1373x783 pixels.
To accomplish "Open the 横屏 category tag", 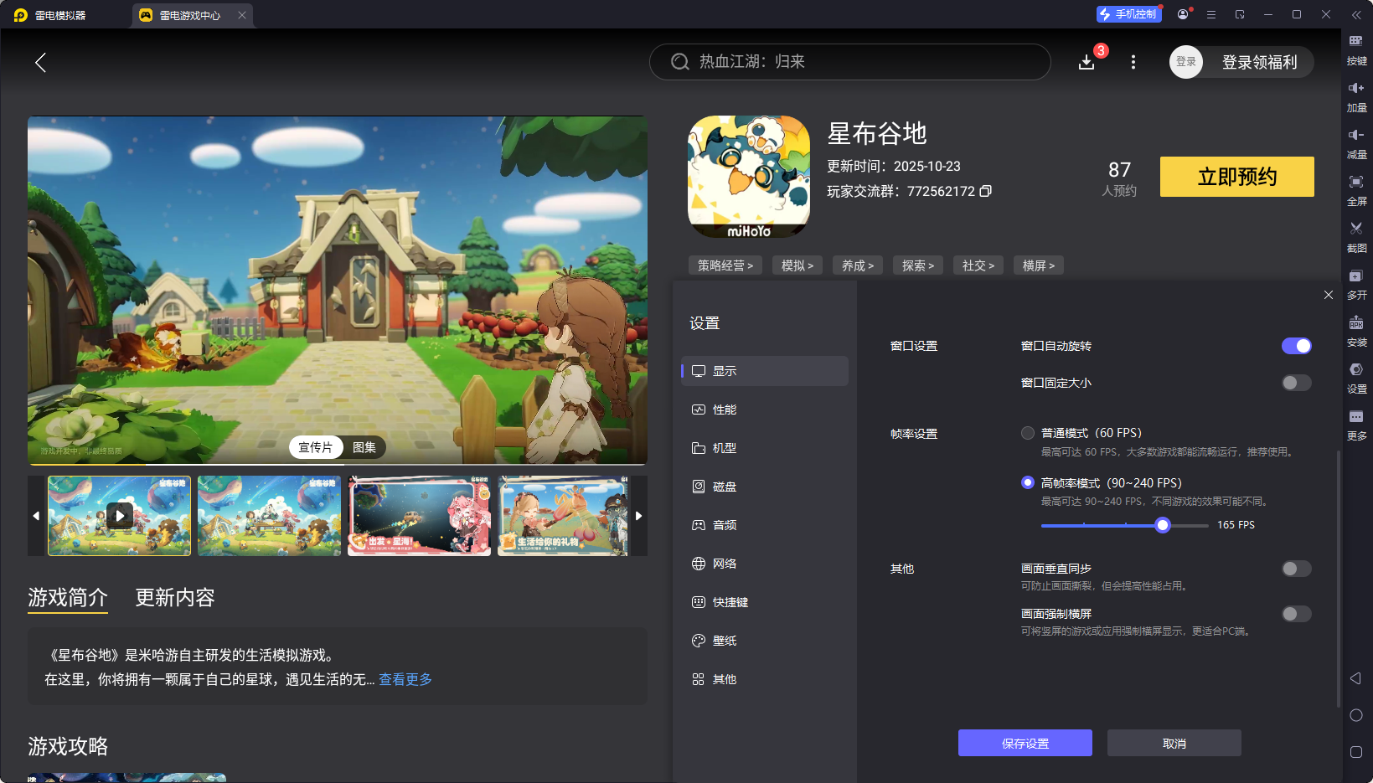I will tap(1039, 265).
